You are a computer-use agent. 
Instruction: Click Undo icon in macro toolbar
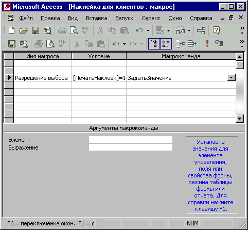(116, 44)
